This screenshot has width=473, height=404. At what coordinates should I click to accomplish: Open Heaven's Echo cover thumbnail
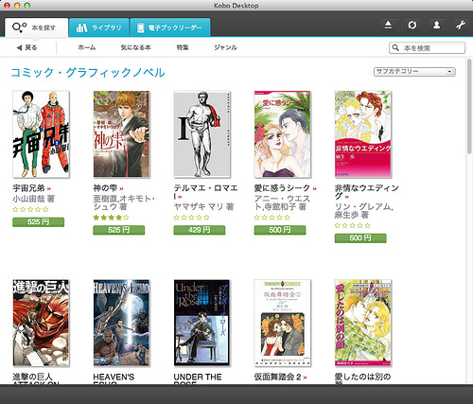pos(121,323)
